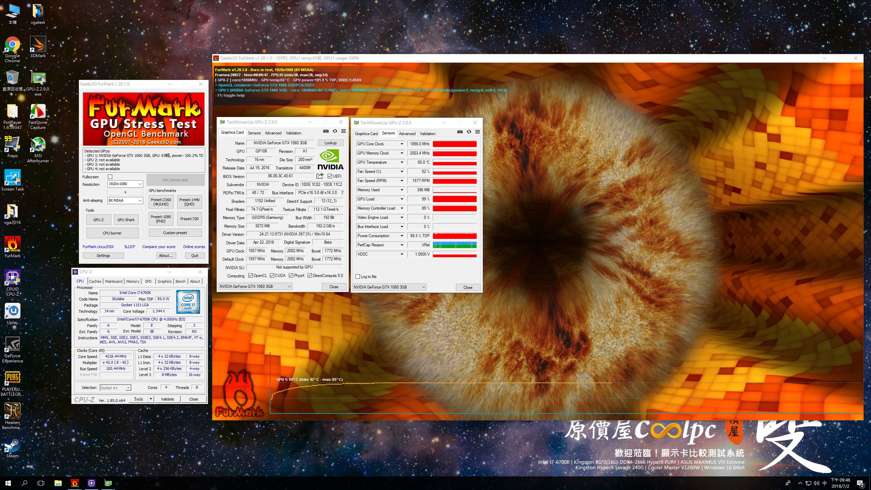This screenshot has width=871, height=490.
Task: Open the Google Chrome desktop icon
Action: (x=12, y=49)
